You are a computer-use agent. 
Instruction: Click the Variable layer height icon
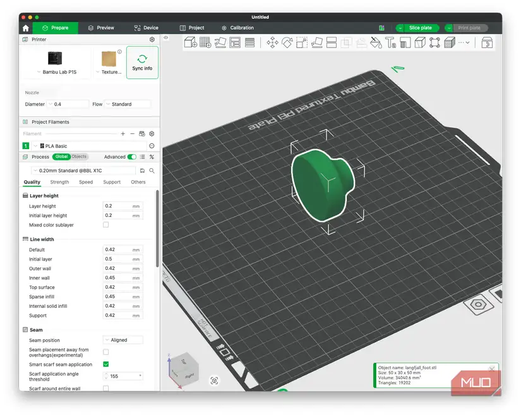(x=249, y=42)
